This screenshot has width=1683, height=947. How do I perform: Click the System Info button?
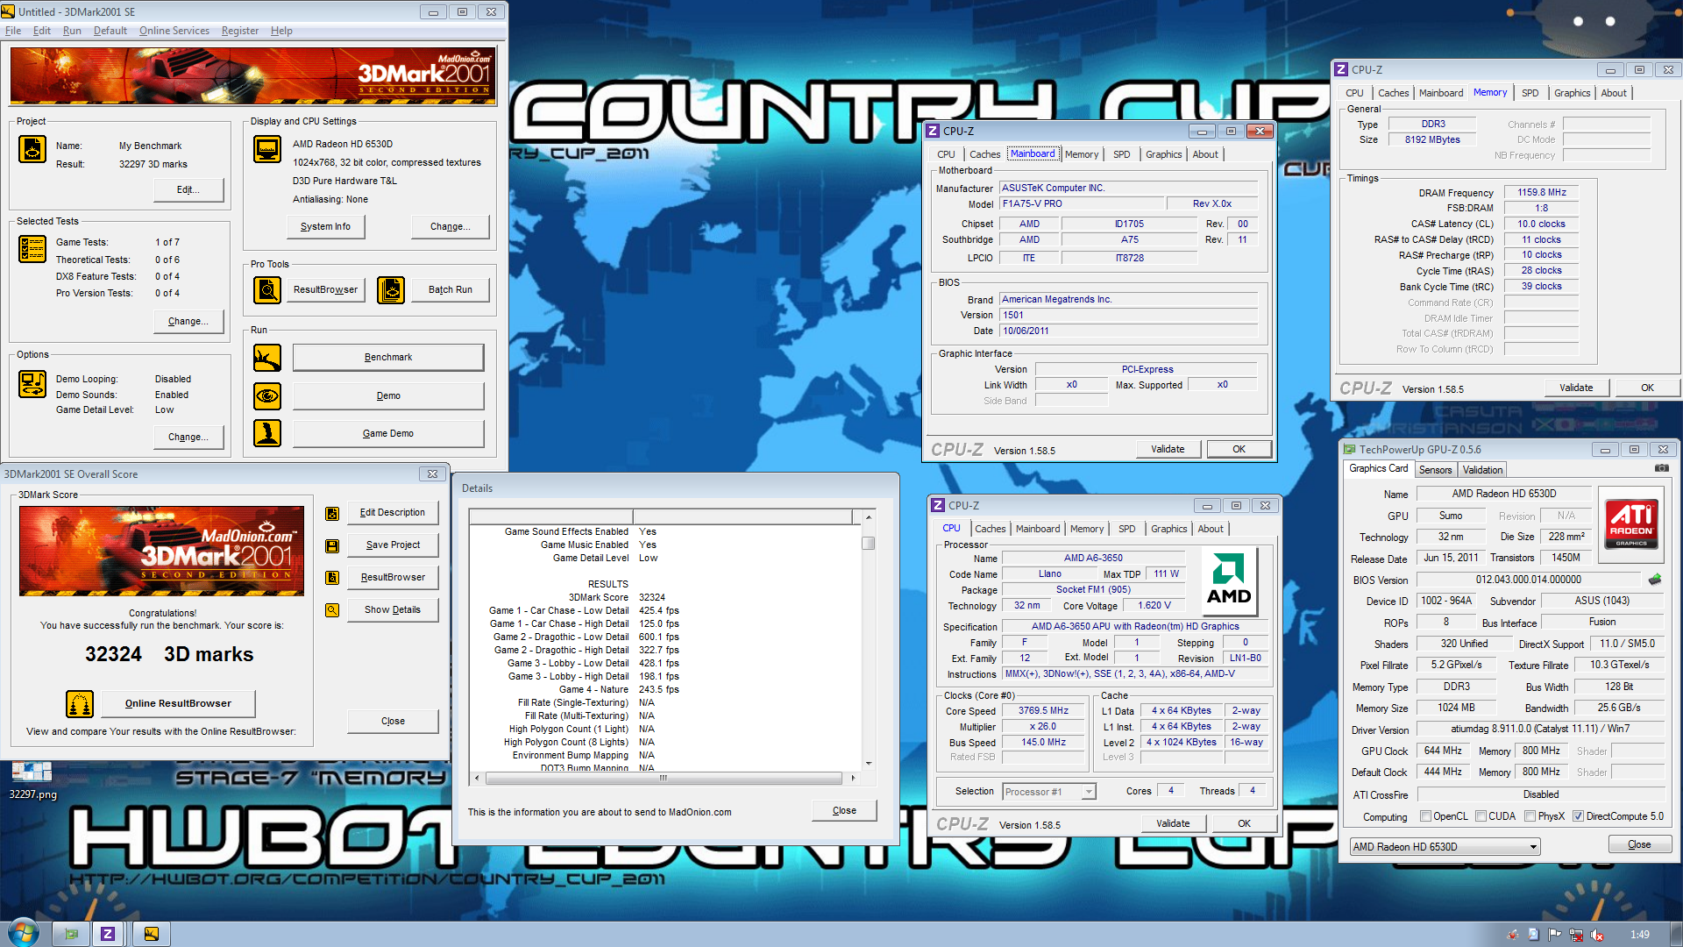[x=325, y=226]
